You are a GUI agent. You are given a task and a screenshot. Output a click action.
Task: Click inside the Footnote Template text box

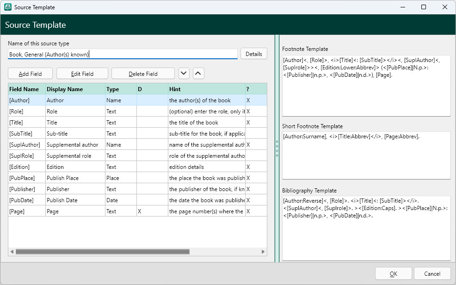tap(366, 86)
